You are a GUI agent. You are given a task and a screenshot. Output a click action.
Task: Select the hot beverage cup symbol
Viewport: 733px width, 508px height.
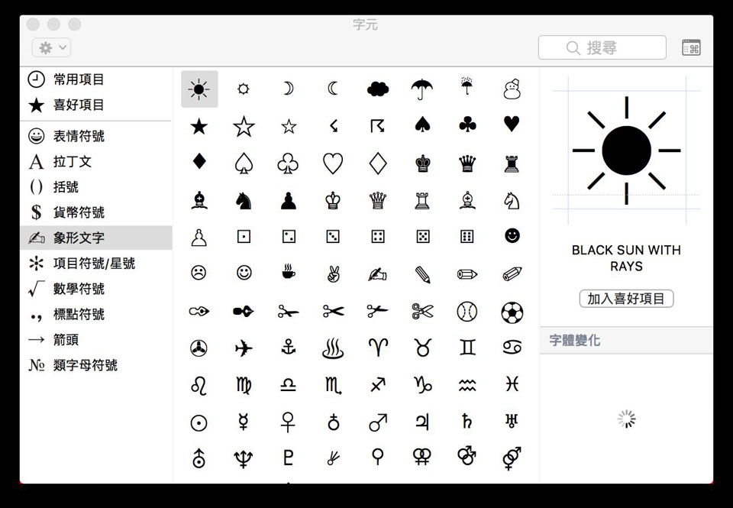point(288,273)
